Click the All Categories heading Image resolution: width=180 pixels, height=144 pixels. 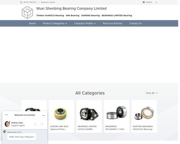[90, 93]
